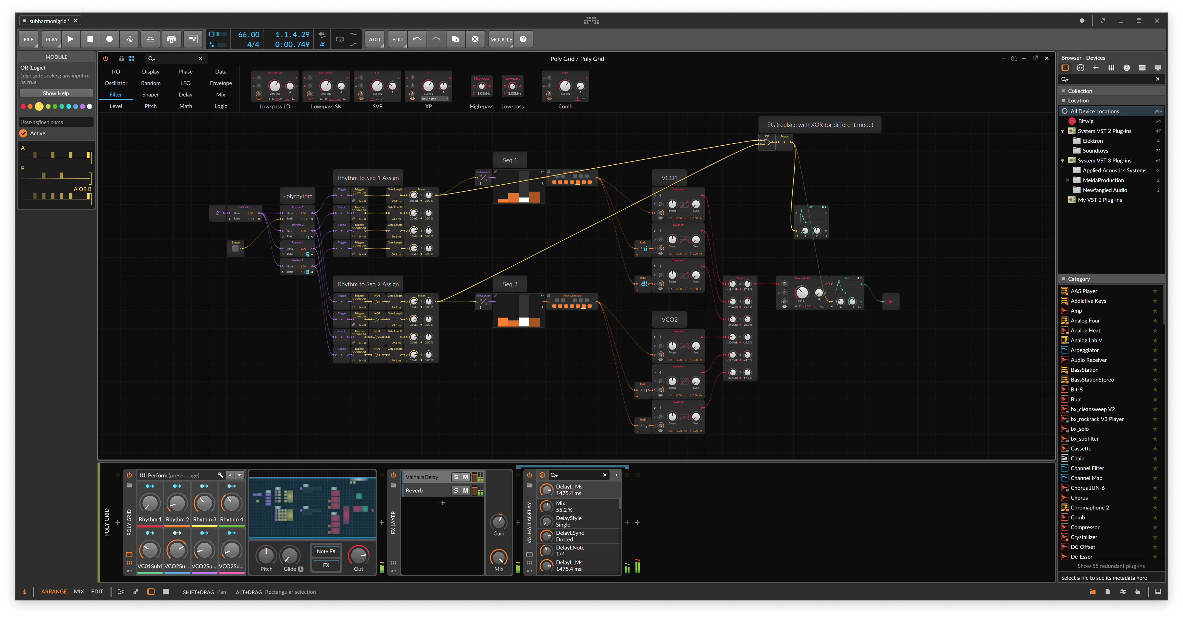Arm the global record button
Screen dimensions: 1183x618
(x=109, y=39)
